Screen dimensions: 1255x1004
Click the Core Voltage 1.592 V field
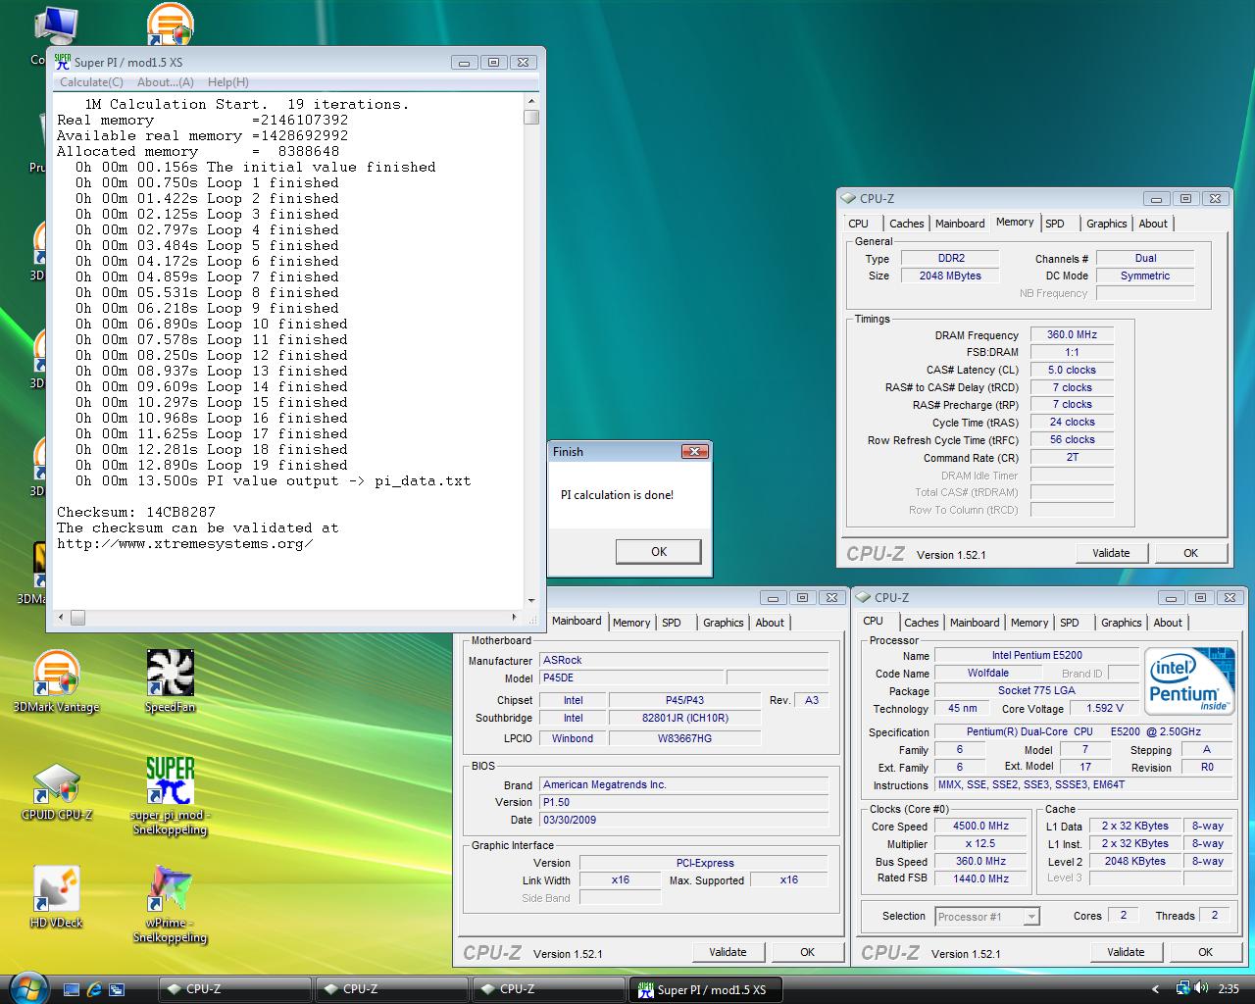[x=1105, y=708]
